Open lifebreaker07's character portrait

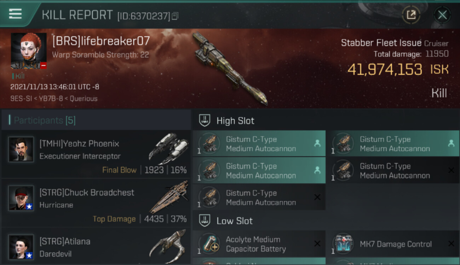point(29,51)
